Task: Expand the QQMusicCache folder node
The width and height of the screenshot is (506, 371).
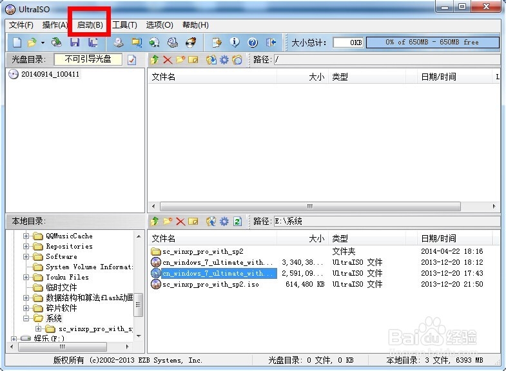Action: [x=26, y=236]
